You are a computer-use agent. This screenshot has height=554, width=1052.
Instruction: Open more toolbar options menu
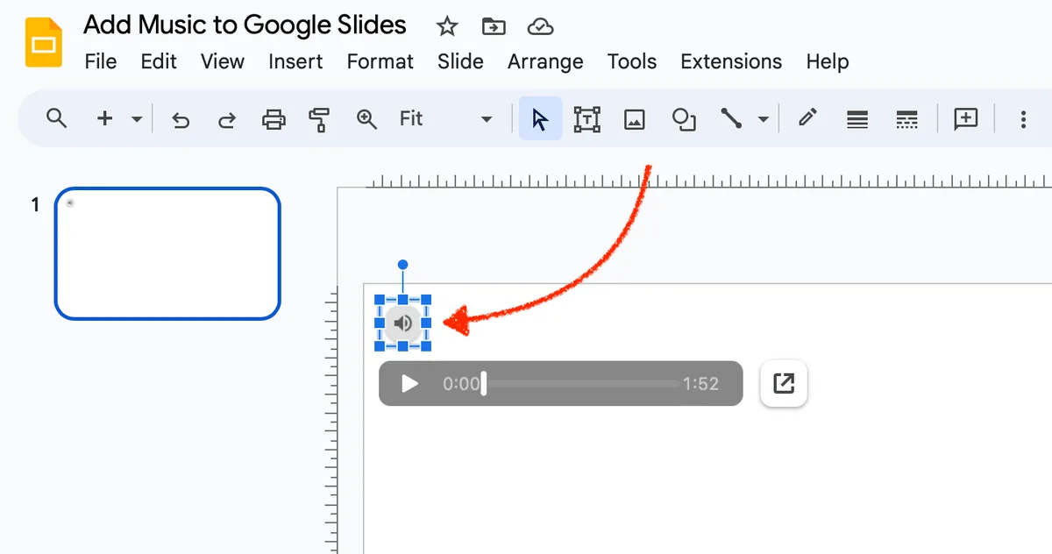click(1023, 119)
